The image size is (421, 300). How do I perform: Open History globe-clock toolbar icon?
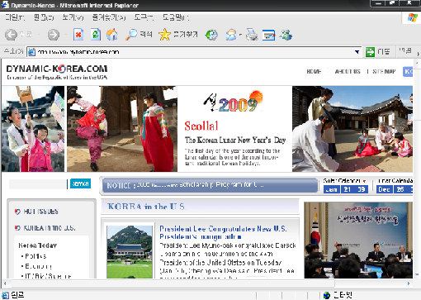tap(211, 35)
